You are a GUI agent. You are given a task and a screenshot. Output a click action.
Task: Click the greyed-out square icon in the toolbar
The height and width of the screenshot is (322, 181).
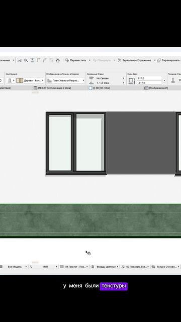coord(51,60)
